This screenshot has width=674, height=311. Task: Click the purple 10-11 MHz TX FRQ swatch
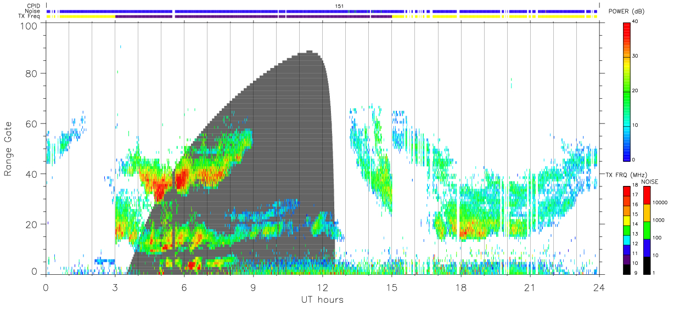pos(627,258)
